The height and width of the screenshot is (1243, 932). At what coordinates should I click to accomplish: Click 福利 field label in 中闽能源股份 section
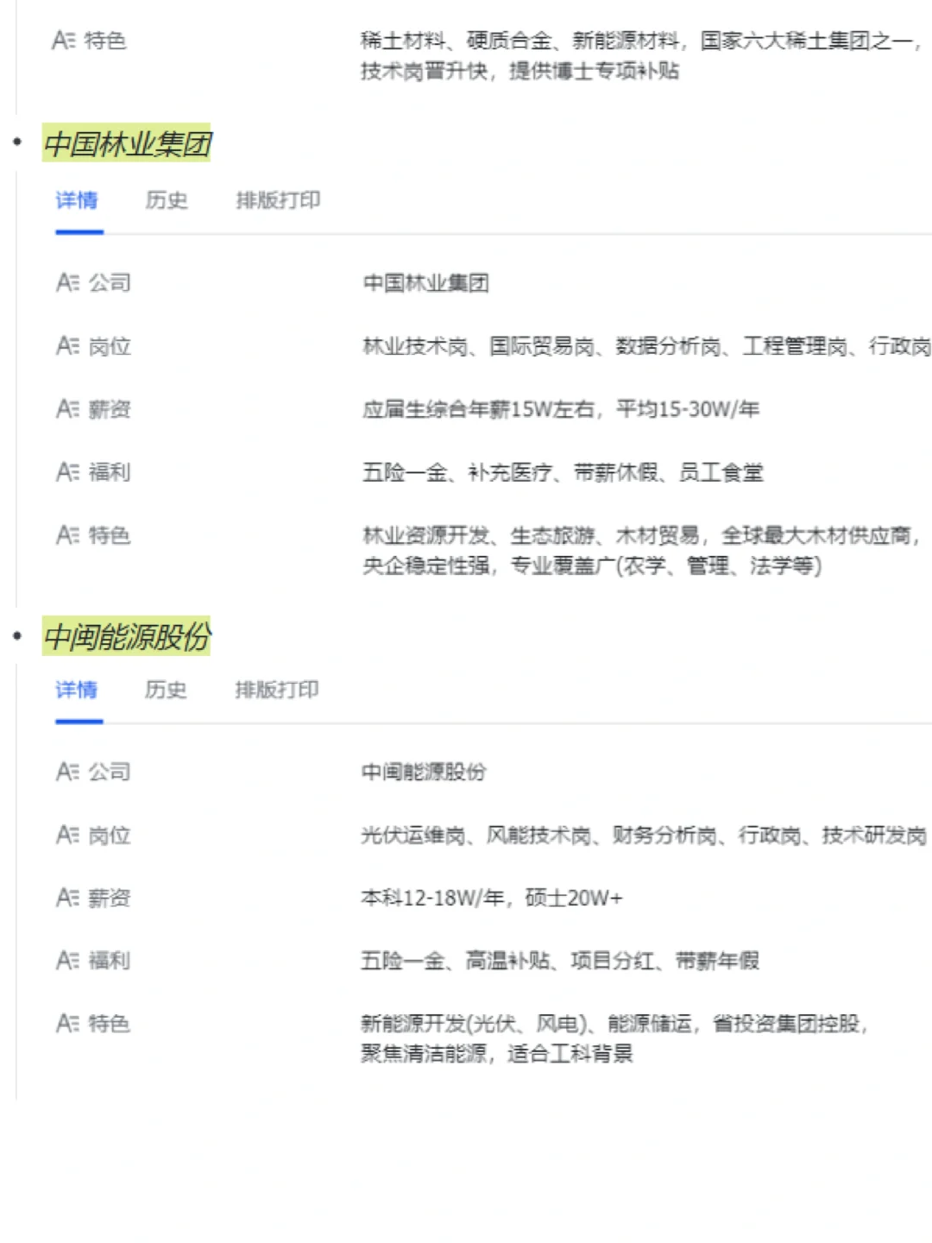[x=110, y=961]
